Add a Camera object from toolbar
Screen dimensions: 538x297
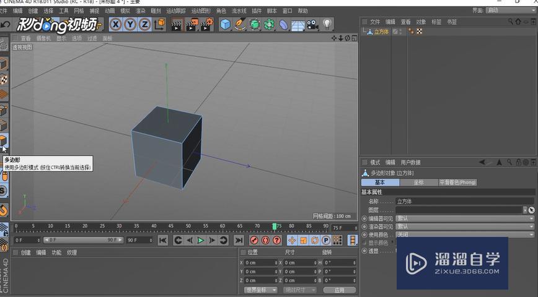click(x=312, y=25)
